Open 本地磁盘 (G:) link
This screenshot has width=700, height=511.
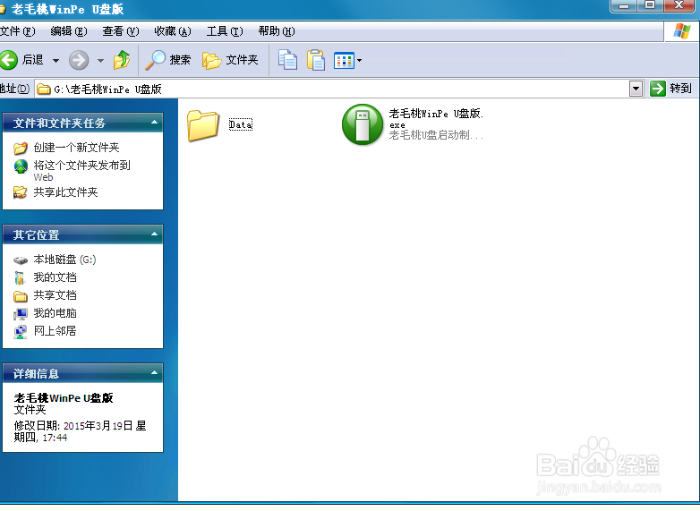pyautogui.click(x=64, y=260)
